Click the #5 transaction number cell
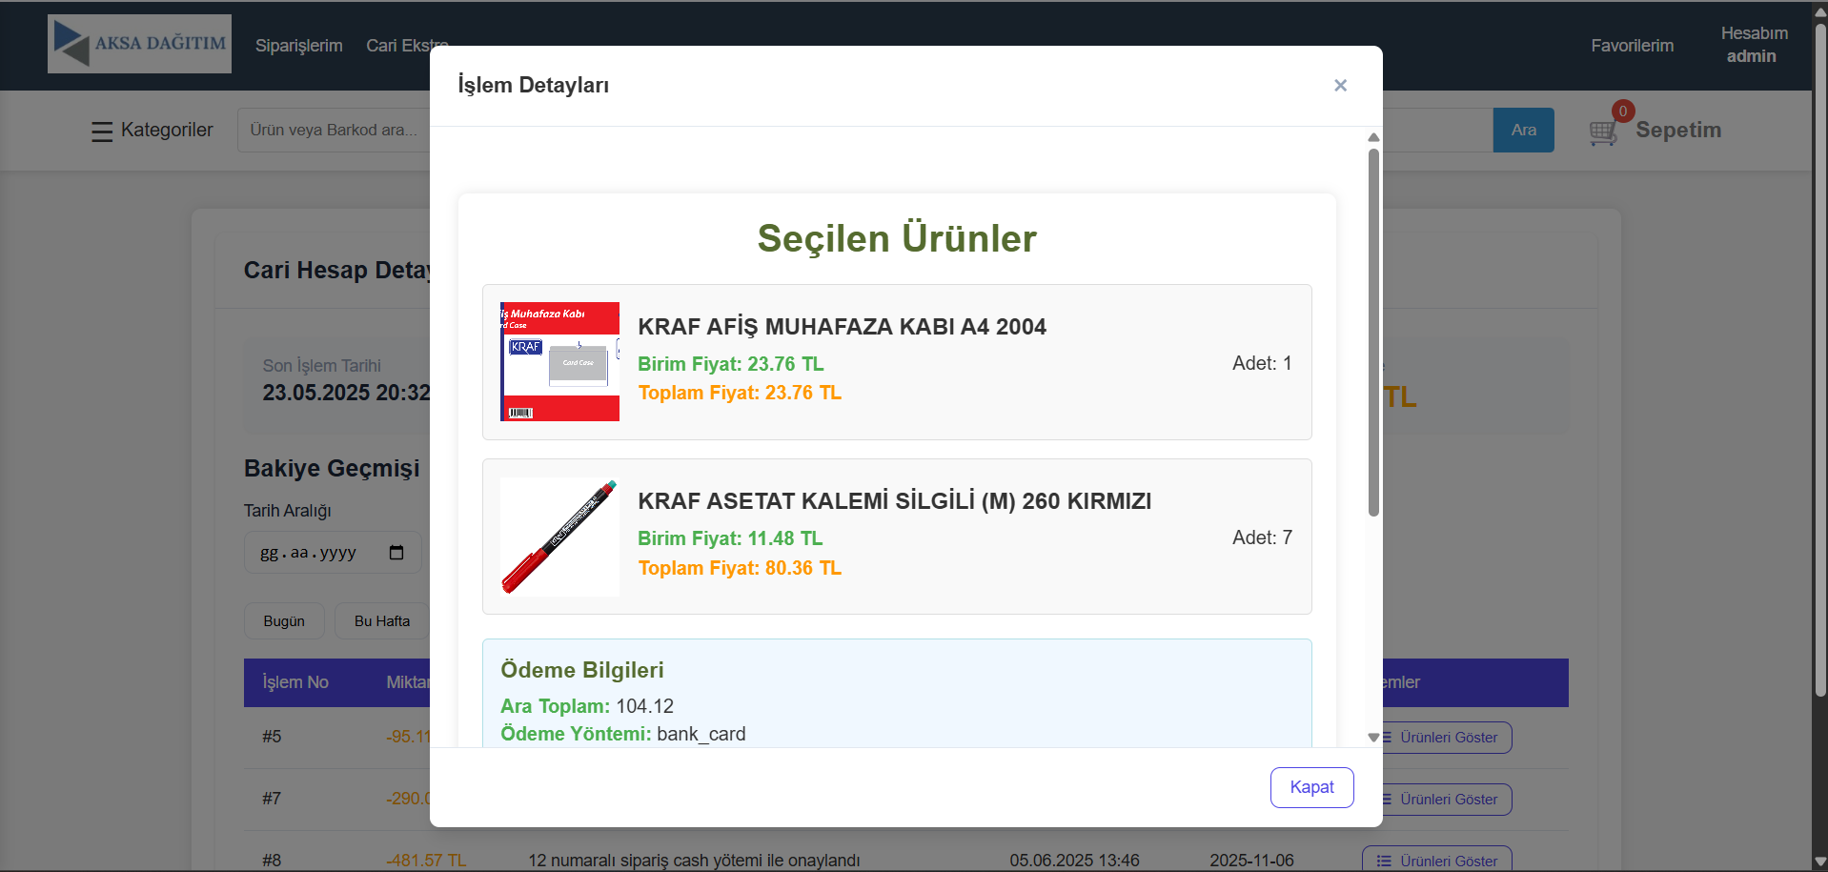 [272, 737]
